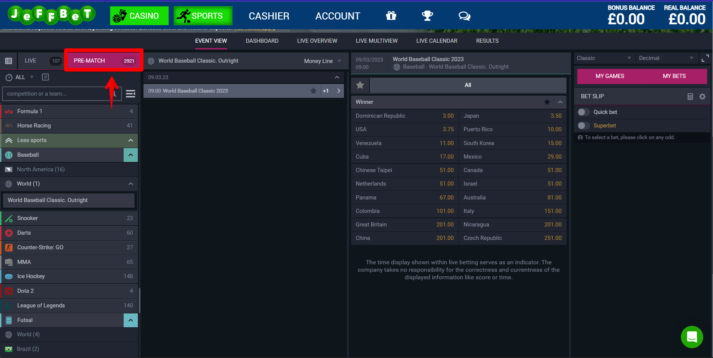Select World Baseball Classic. Outright competition

pos(69,200)
